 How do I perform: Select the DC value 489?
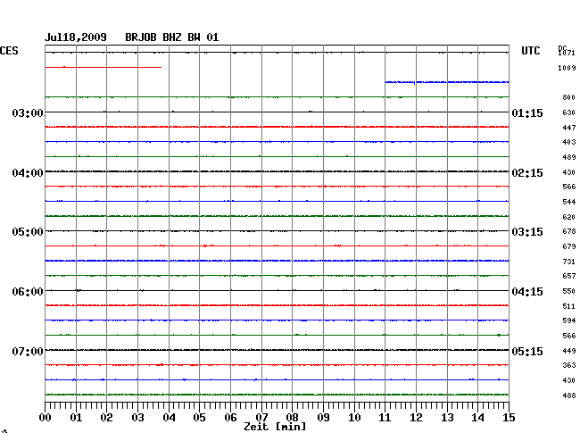pos(569,157)
